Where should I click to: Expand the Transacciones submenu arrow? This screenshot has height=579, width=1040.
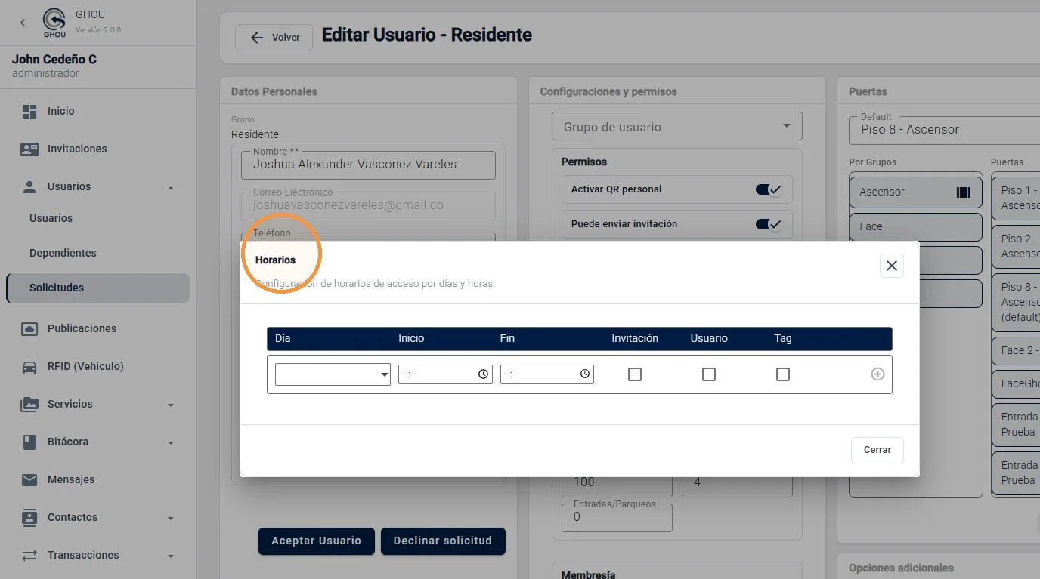tap(171, 556)
